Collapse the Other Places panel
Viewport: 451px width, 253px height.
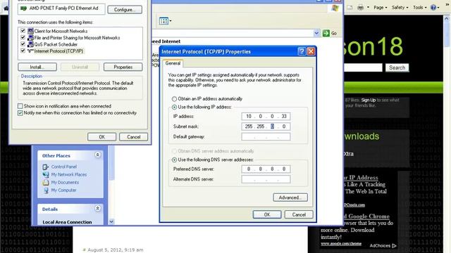coord(97,155)
